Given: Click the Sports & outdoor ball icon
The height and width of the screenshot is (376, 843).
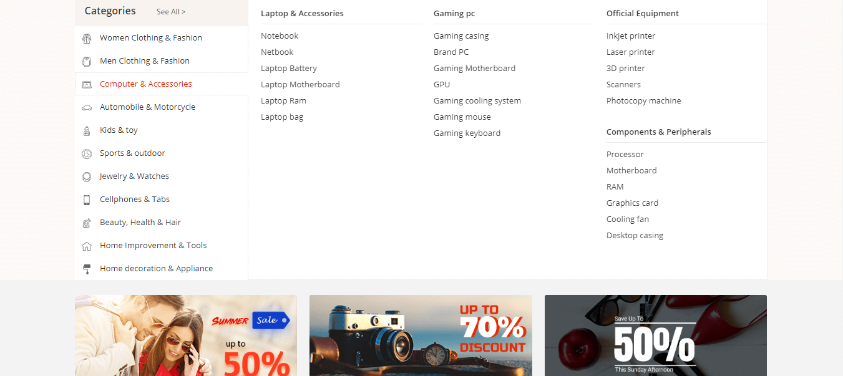Looking at the screenshot, I should tap(87, 154).
